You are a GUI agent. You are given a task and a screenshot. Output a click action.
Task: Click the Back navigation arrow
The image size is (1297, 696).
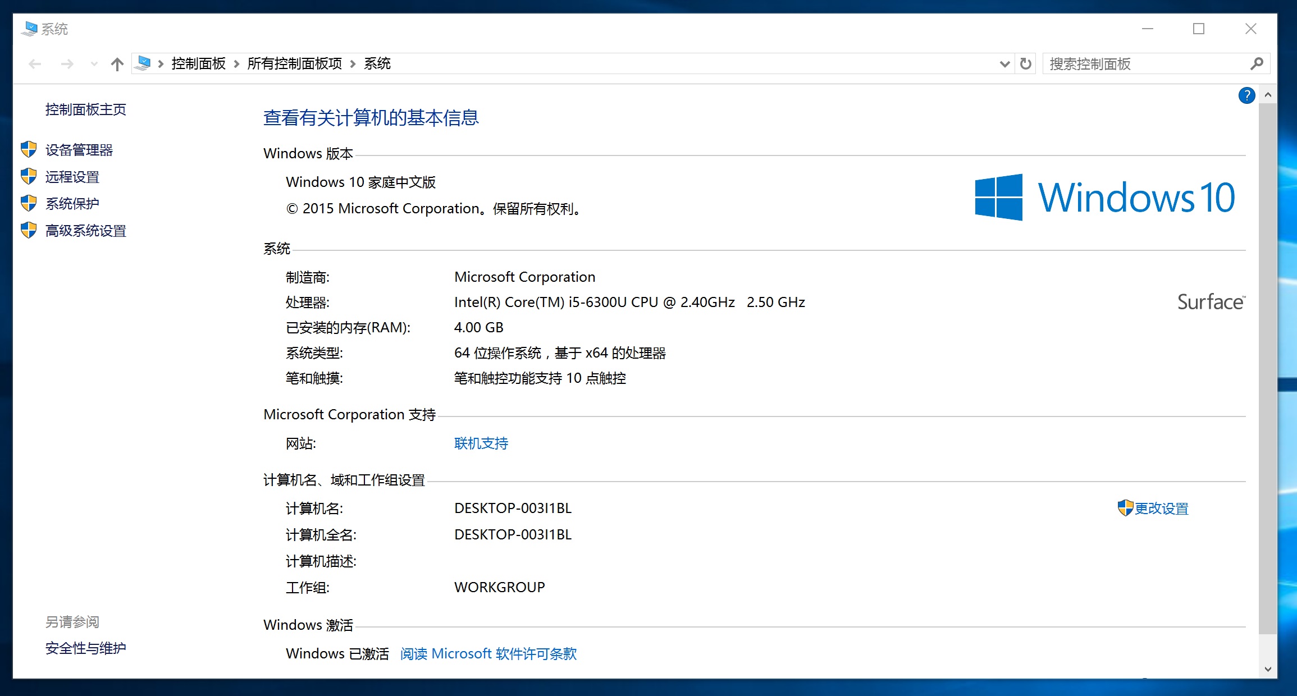tap(35, 64)
